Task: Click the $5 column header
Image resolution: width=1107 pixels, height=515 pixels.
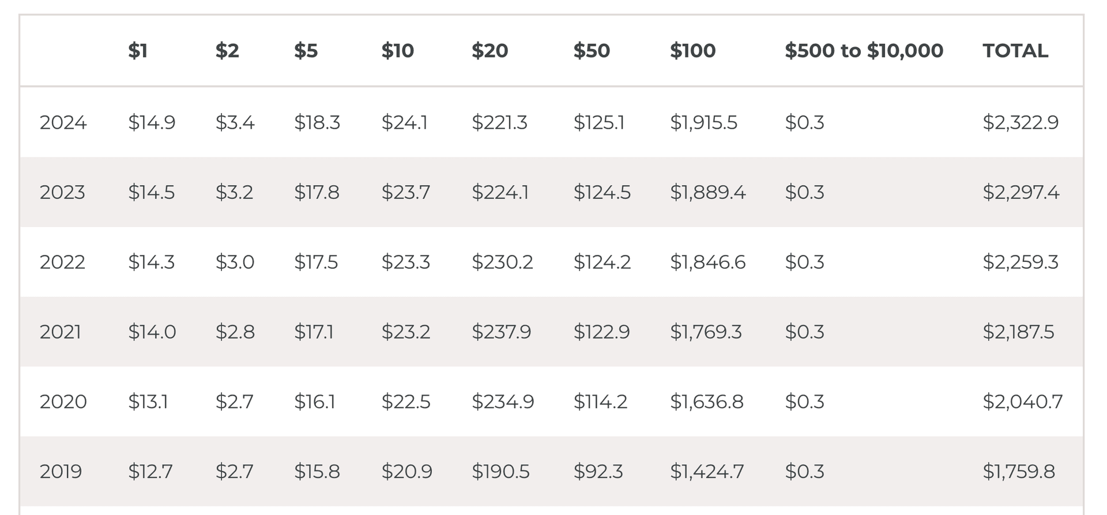Action: pos(306,51)
